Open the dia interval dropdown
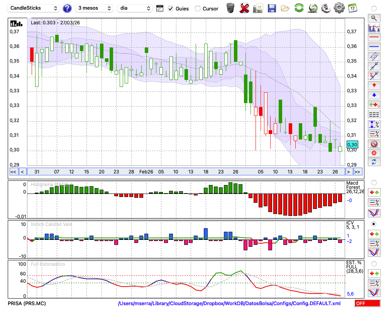 point(135,8)
